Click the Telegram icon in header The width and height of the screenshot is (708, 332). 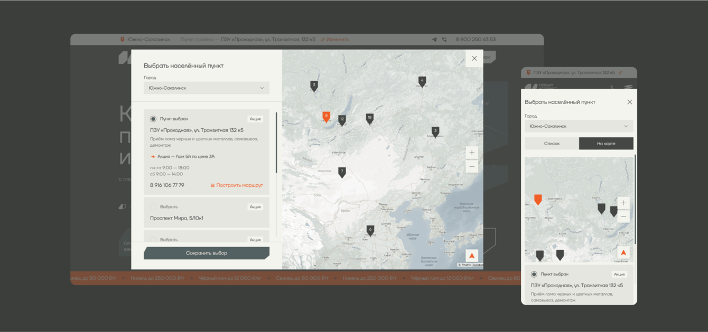(434, 40)
